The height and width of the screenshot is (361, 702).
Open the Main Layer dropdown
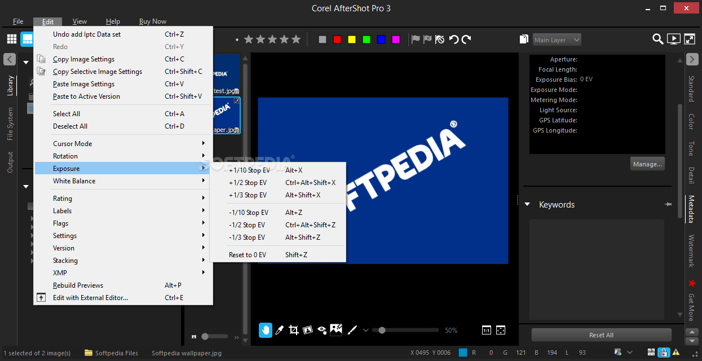point(557,39)
